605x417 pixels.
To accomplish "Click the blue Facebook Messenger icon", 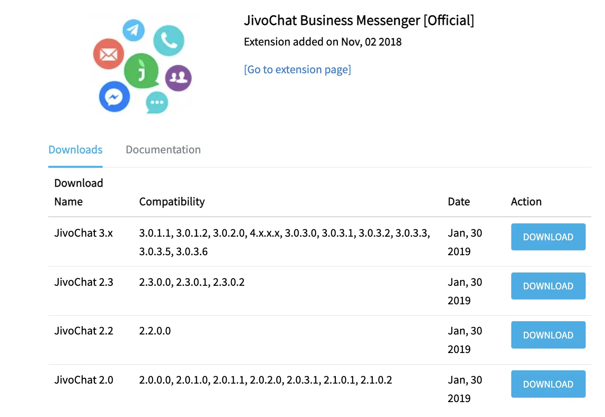I will 114,97.
